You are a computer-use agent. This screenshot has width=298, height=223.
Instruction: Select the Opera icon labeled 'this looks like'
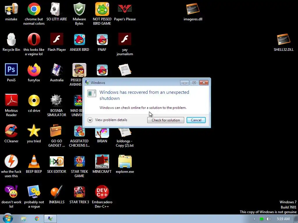coord(34,39)
